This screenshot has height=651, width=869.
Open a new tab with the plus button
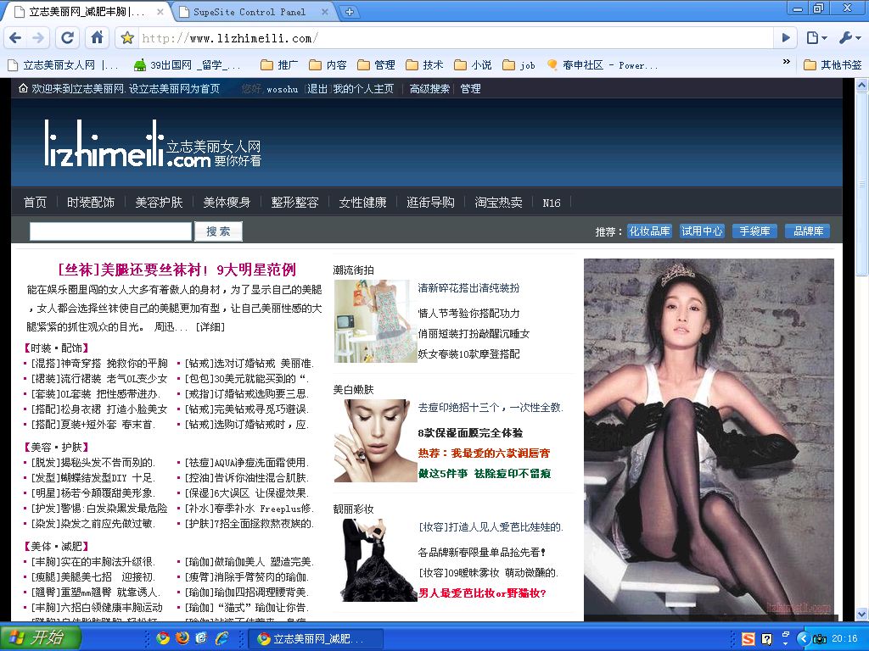click(349, 12)
